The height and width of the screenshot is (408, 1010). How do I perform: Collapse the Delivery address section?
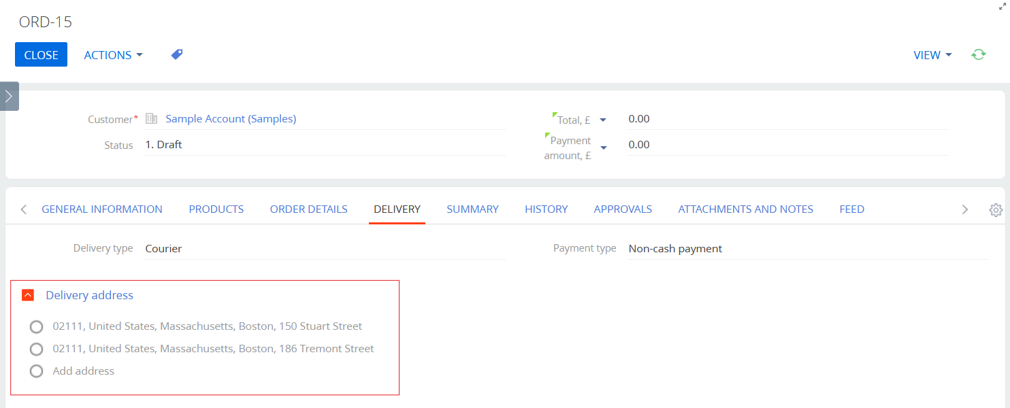coord(28,295)
